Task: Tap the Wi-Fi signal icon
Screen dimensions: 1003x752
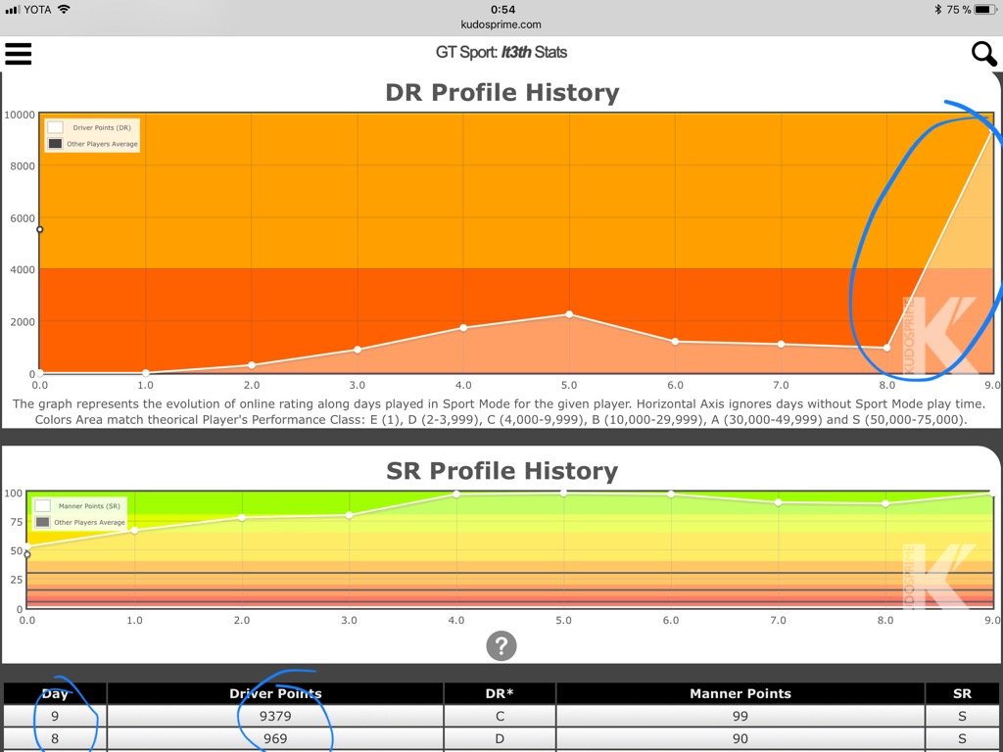Action: 64,10
